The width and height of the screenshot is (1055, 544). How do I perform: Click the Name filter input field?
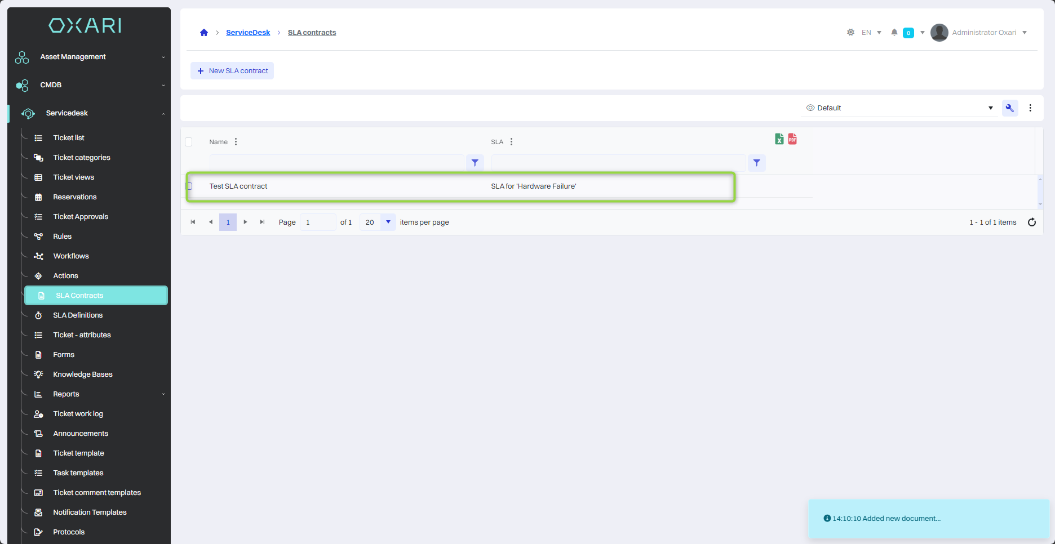click(336, 163)
